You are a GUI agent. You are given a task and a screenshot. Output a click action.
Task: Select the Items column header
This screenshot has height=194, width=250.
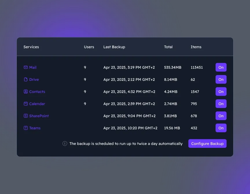tap(196, 47)
